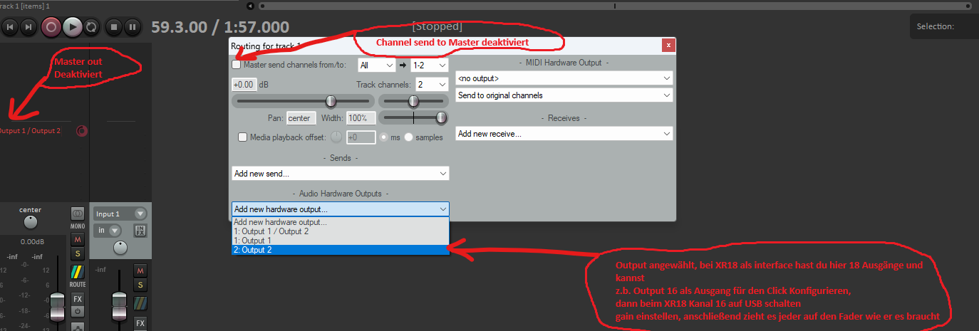Screen dimensions: 979x331
Task: Select '2: Output 2' list entry
Action: coord(341,250)
